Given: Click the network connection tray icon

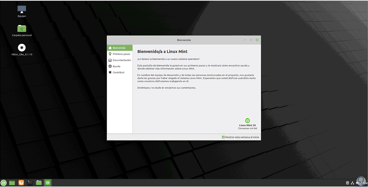Looking at the screenshot, I should [353, 183].
